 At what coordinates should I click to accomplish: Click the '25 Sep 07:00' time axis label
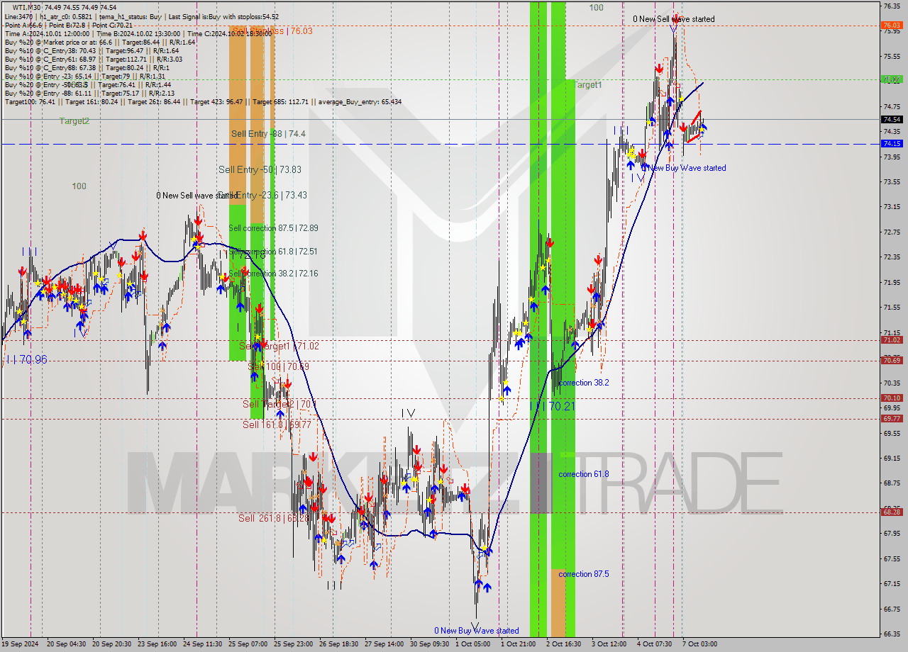(248, 644)
